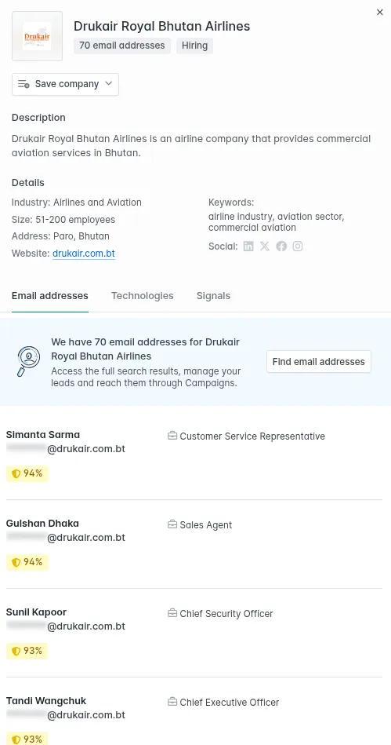391x745 pixels.
Task: Click the Find email addresses button
Action: pos(319,362)
